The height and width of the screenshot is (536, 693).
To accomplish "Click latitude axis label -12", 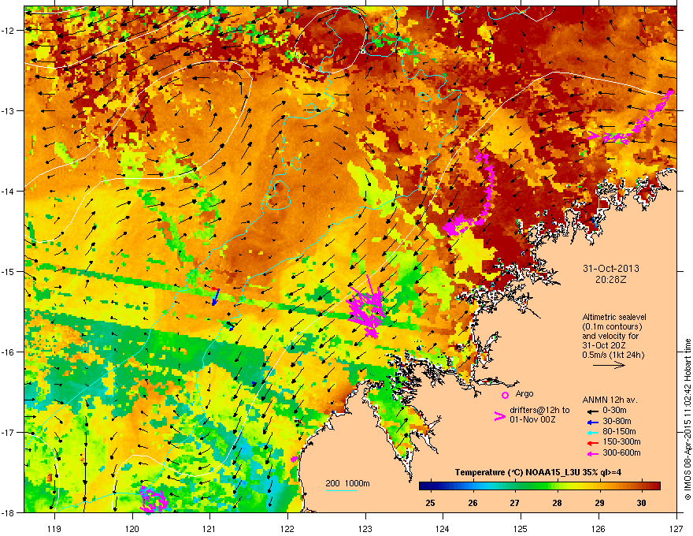I will (8, 31).
